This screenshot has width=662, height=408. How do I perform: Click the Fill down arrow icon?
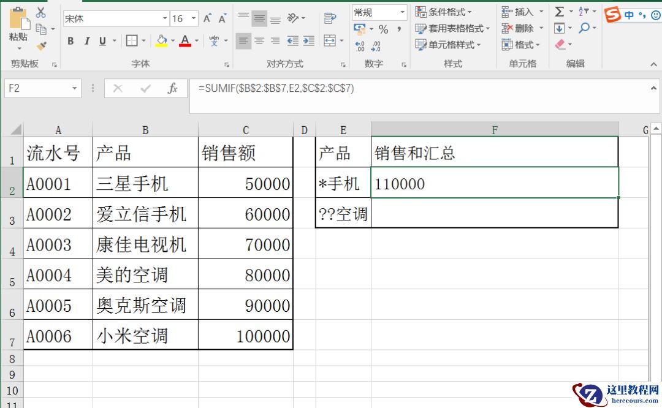pos(559,28)
